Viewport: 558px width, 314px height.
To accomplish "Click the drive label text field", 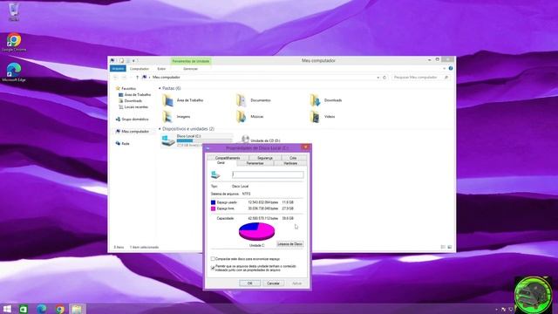I will click(268, 174).
